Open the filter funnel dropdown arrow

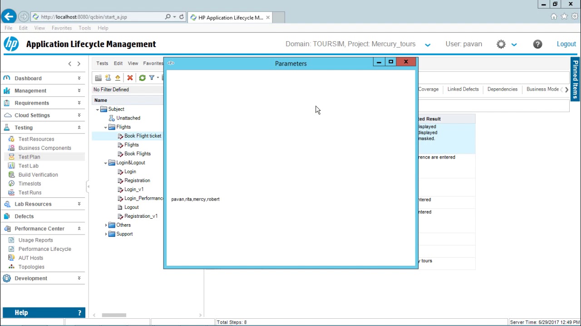158,78
